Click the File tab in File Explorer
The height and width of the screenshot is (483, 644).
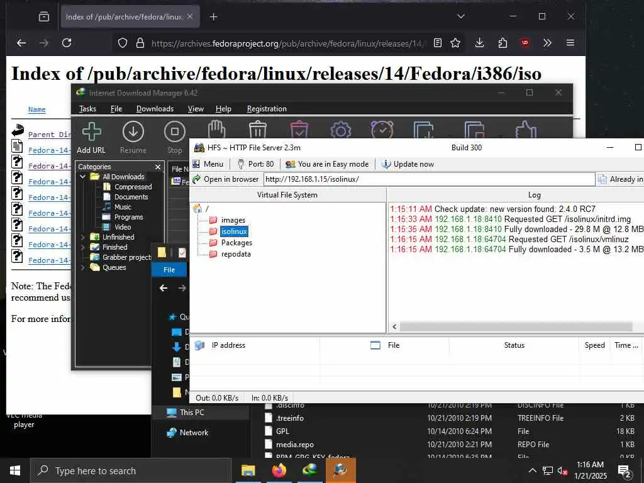(x=169, y=270)
